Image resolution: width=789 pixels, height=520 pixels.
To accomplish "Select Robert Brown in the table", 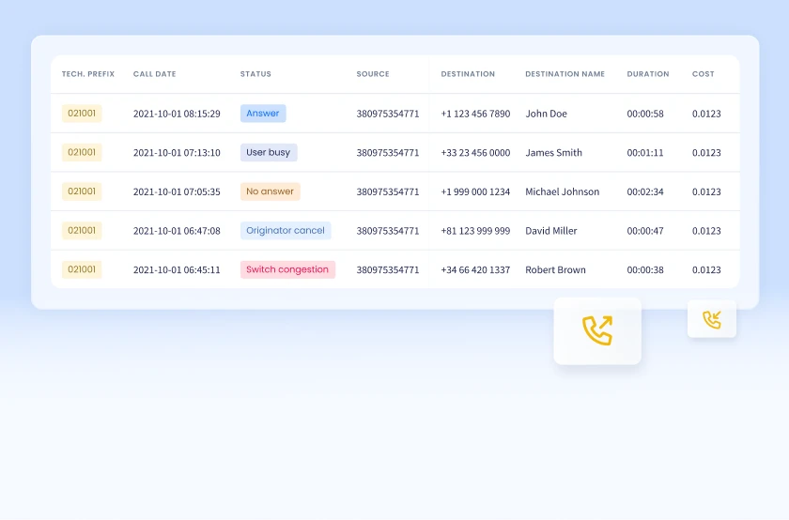I will click(555, 269).
